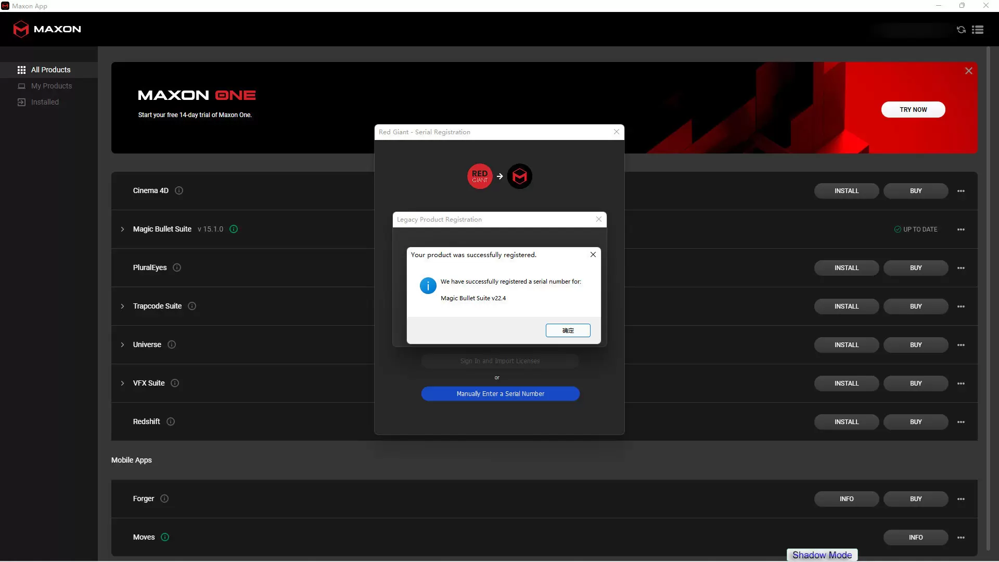This screenshot has width=999, height=562.
Task: Install Cinema 4D
Action: pyautogui.click(x=847, y=191)
